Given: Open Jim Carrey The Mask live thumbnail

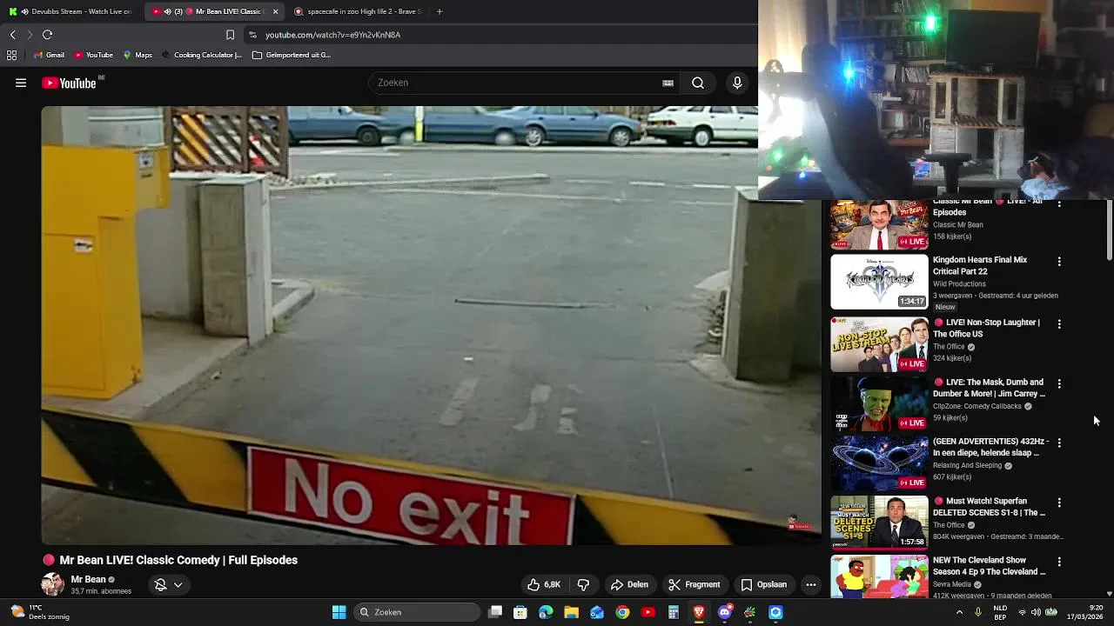Looking at the screenshot, I should point(879,403).
